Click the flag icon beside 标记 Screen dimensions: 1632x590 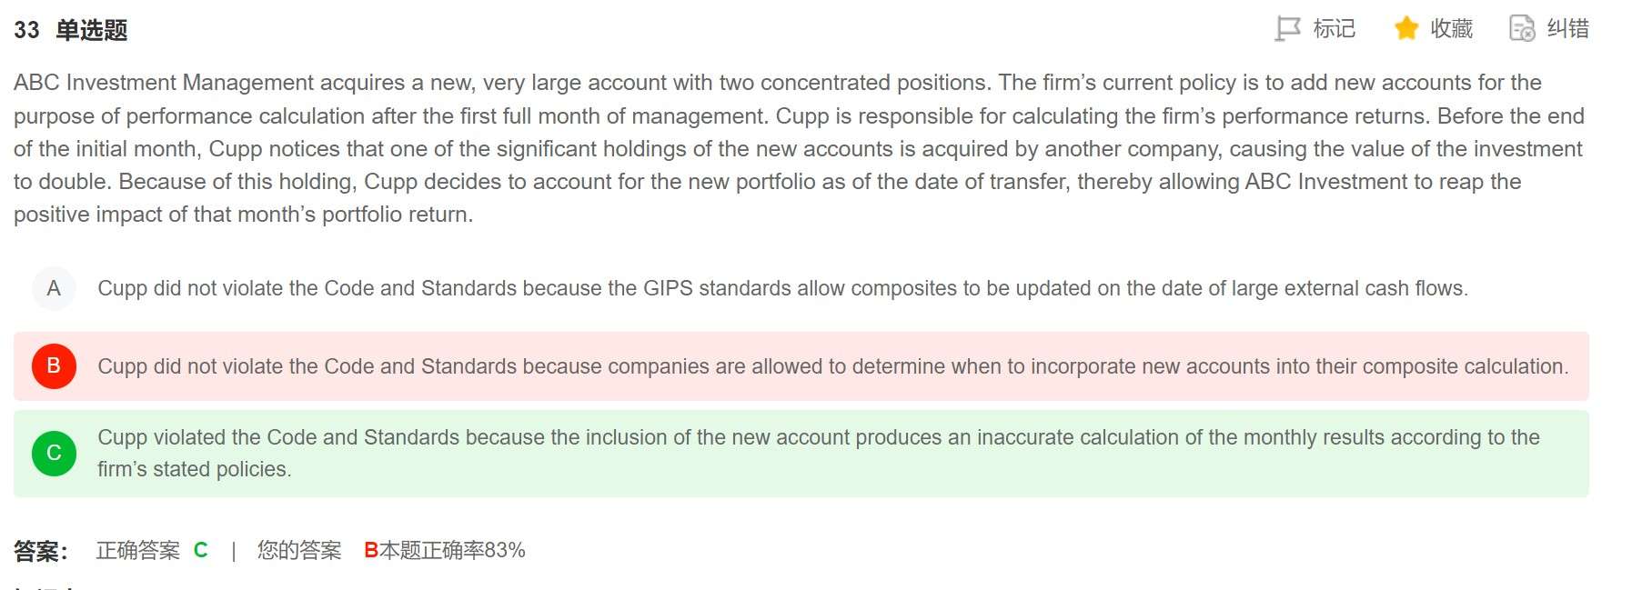point(1287,29)
